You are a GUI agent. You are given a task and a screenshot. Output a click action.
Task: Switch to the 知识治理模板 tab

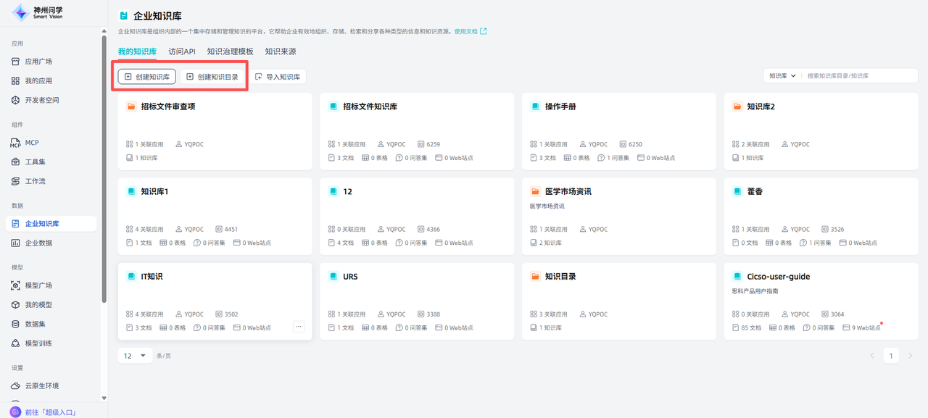click(x=230, y=52)
